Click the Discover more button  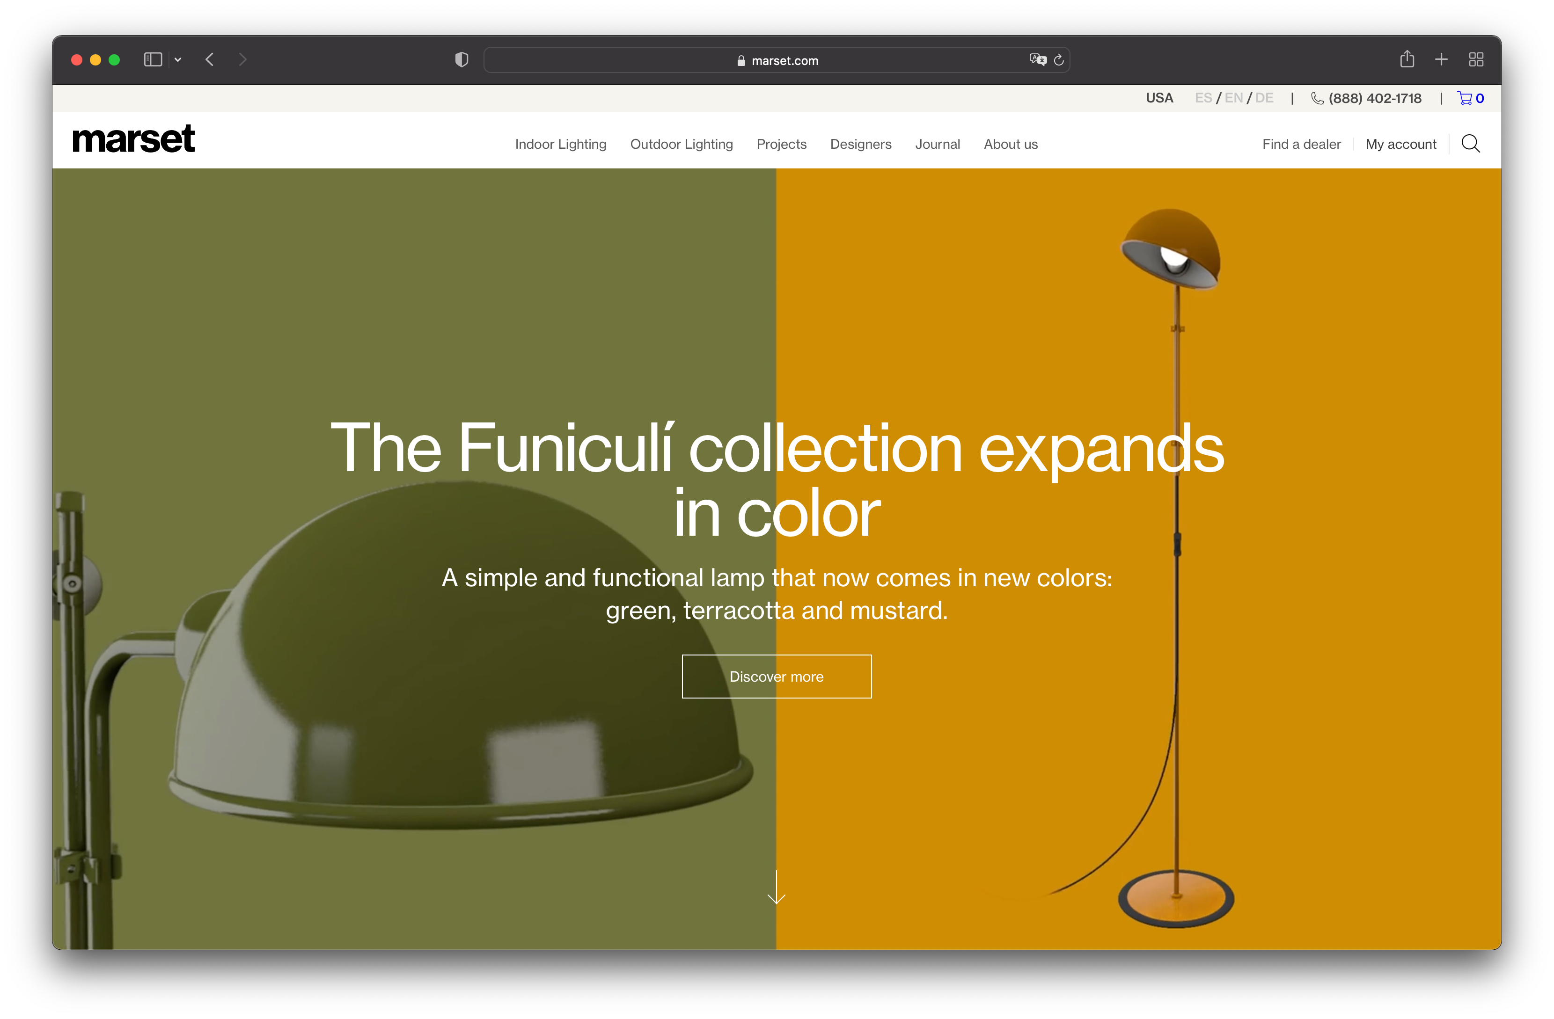coord(777,676)
